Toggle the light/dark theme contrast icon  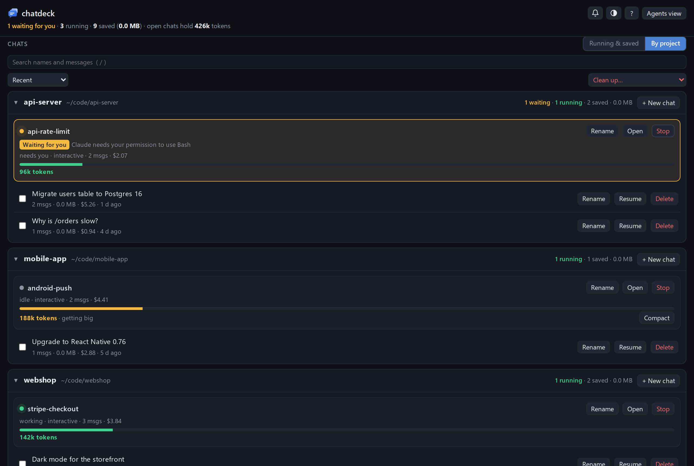(x=613, y=13)
